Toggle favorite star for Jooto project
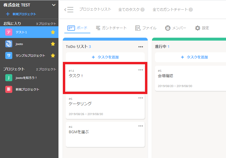 click(x=53, y=44)
